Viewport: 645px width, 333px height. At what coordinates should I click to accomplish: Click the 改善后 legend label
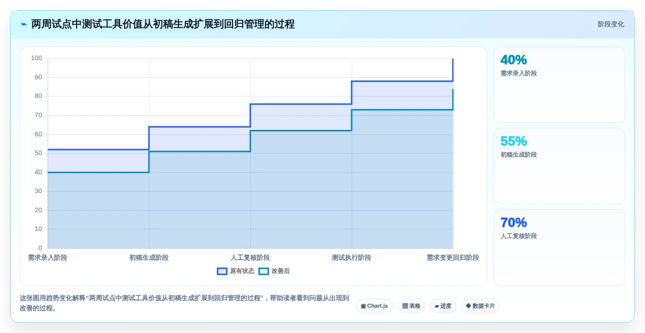[x=281, y=271]
